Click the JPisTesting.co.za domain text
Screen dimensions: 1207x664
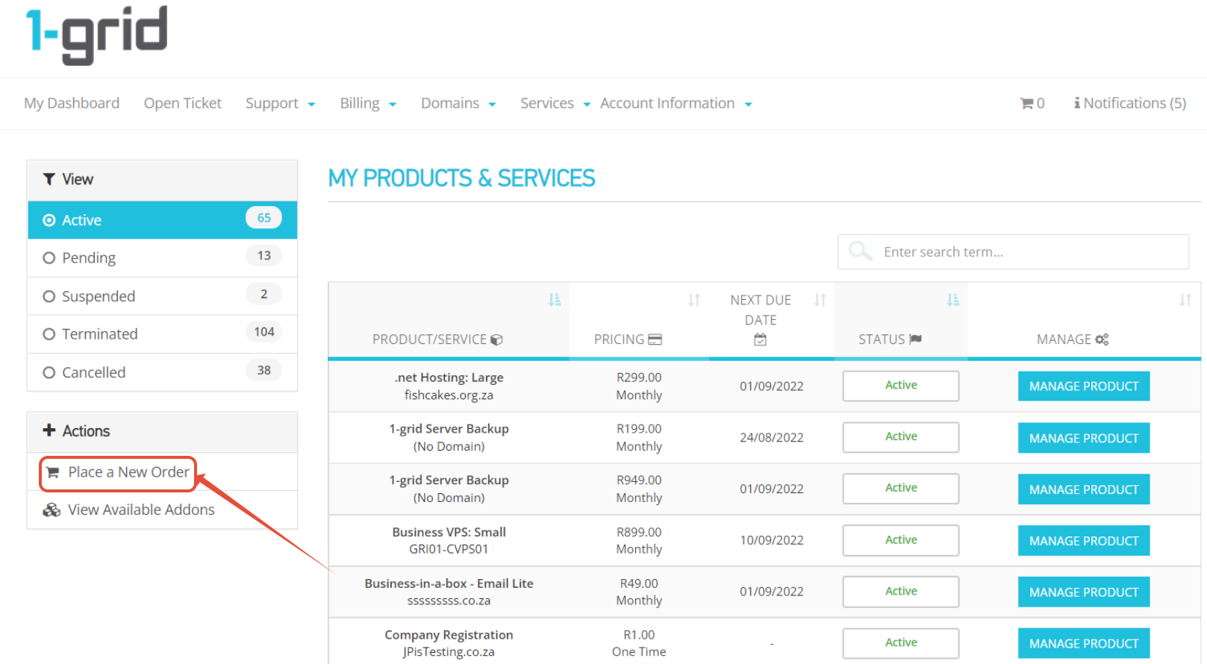[x=449, y=652]
